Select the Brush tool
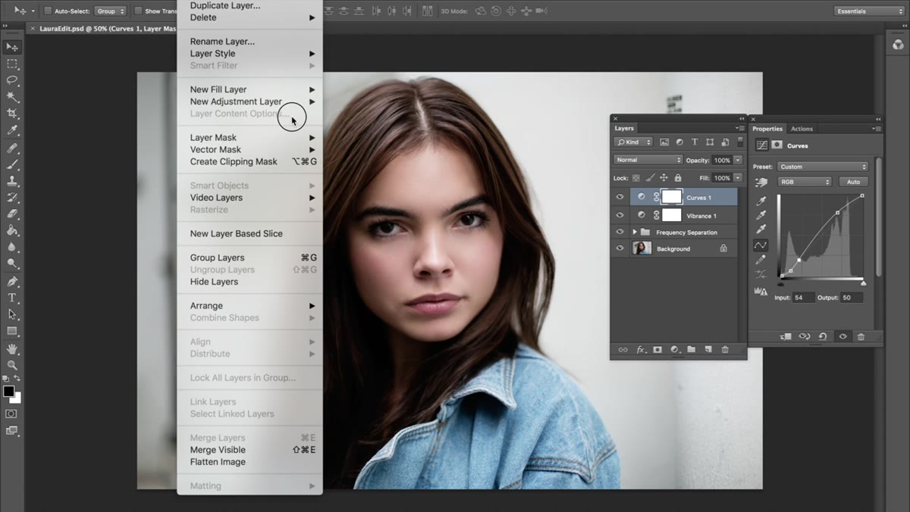910x512 pixels. coord(12,164)
